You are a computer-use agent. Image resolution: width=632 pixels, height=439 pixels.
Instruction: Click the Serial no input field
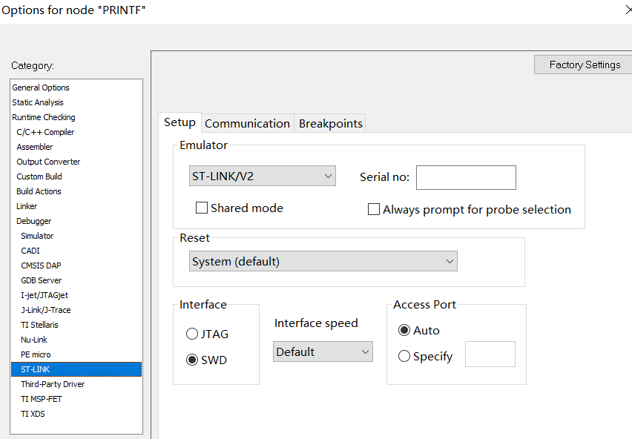click(x=466, y=177)
